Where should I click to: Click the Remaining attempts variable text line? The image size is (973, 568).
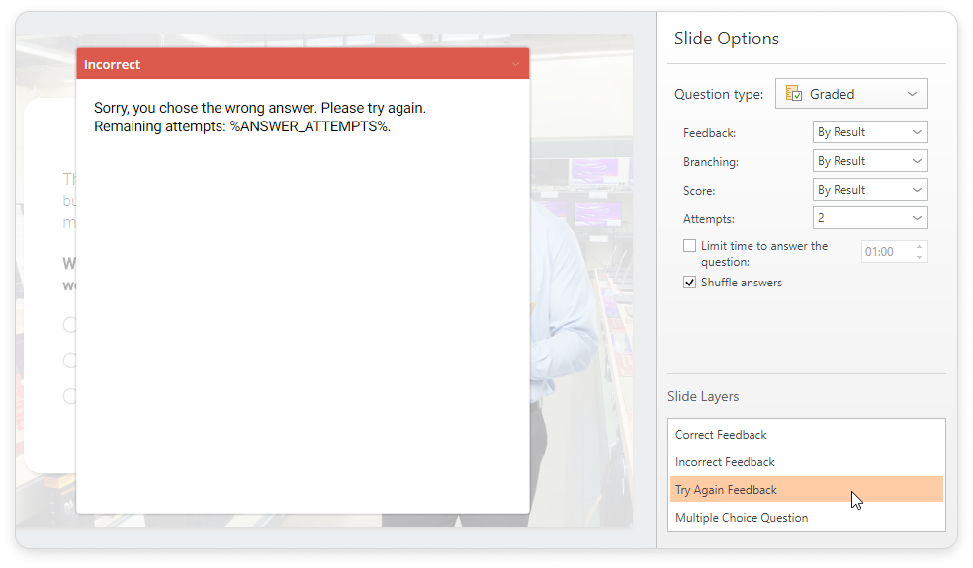[241, 126]
